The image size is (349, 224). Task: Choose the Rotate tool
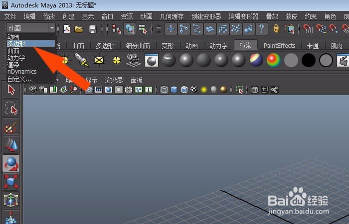tap(11, 164)
